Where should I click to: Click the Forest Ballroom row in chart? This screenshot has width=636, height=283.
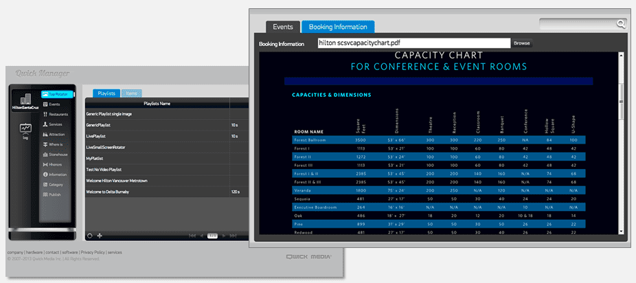(439, 140)
